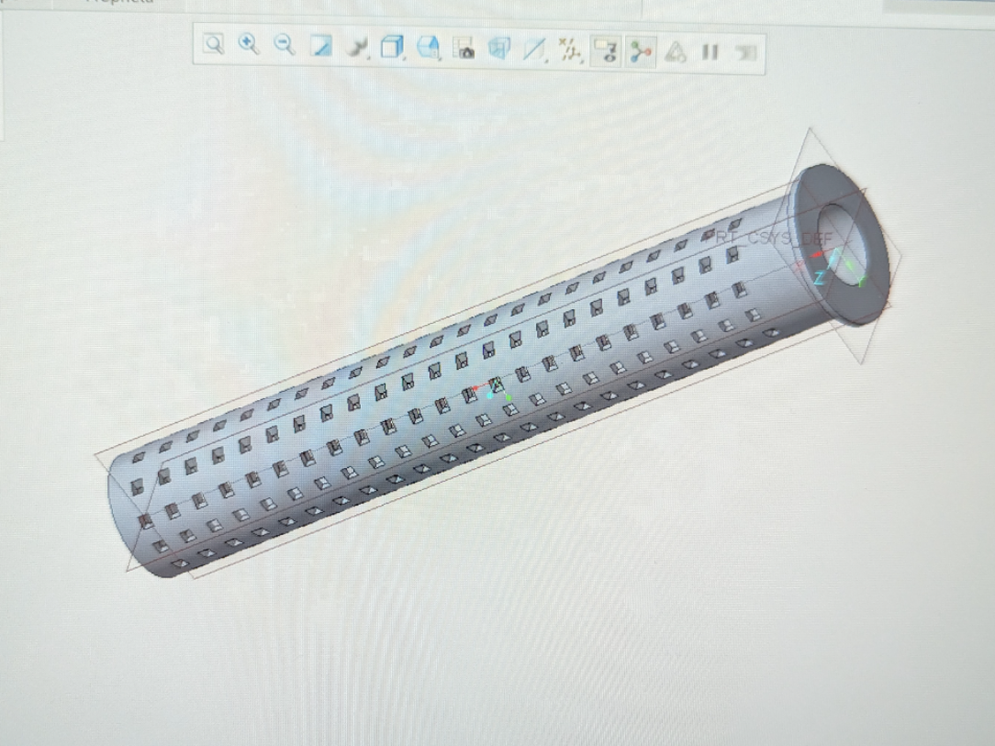The image size is (995, 746).
Task: Open the View Manager camera icon
Action: pos(464,49)
